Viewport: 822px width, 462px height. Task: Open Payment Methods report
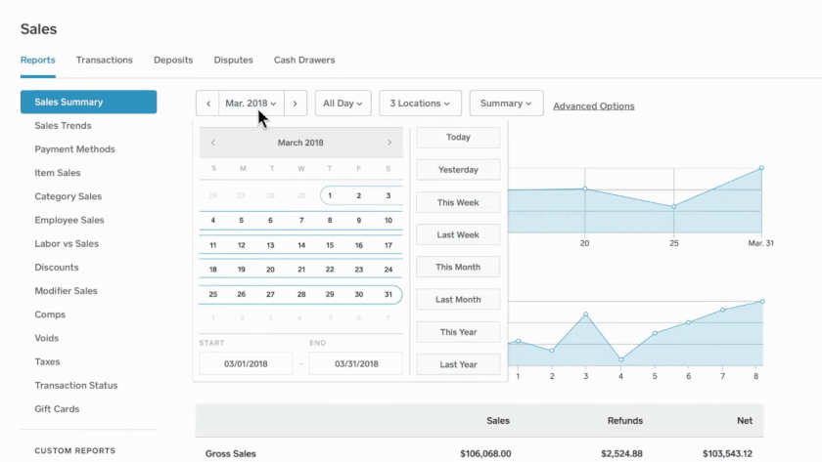[x=74, y=149]
